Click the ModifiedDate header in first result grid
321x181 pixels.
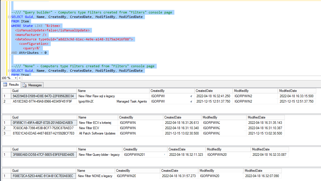[x=297, y=91]
